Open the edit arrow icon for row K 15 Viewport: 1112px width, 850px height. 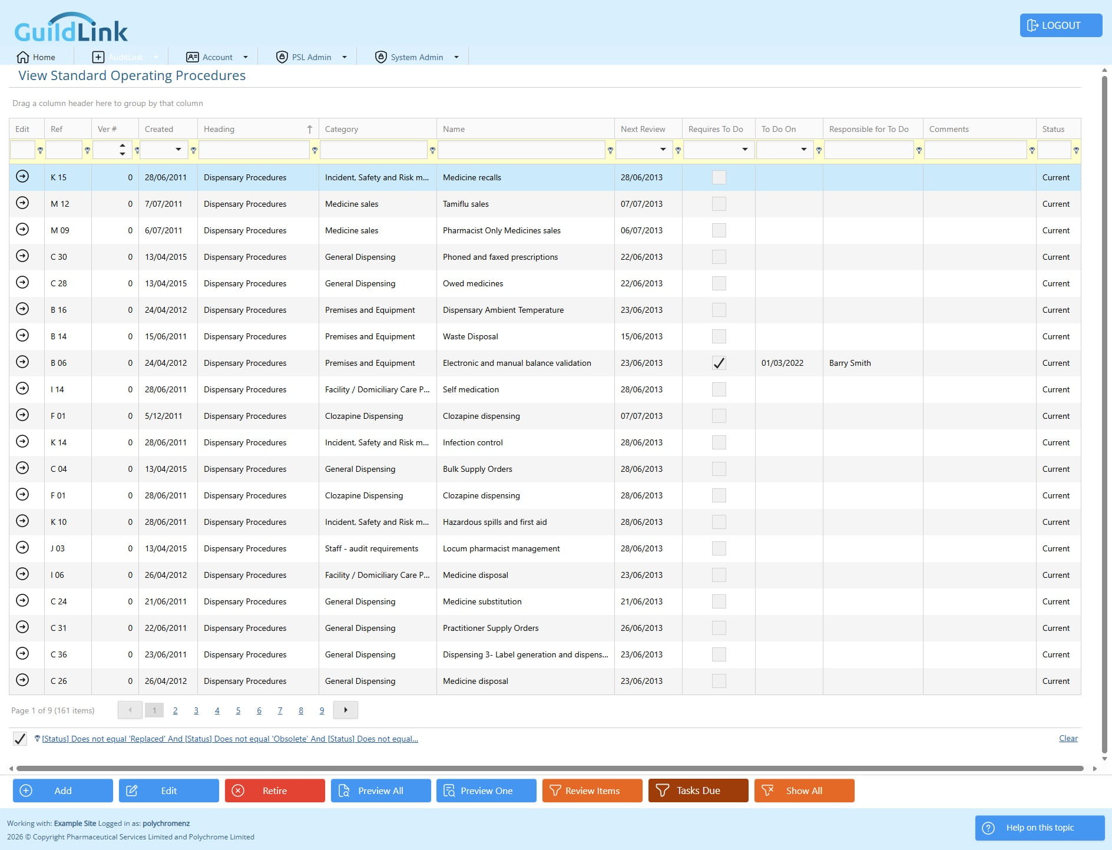click(x=22, y=176)
